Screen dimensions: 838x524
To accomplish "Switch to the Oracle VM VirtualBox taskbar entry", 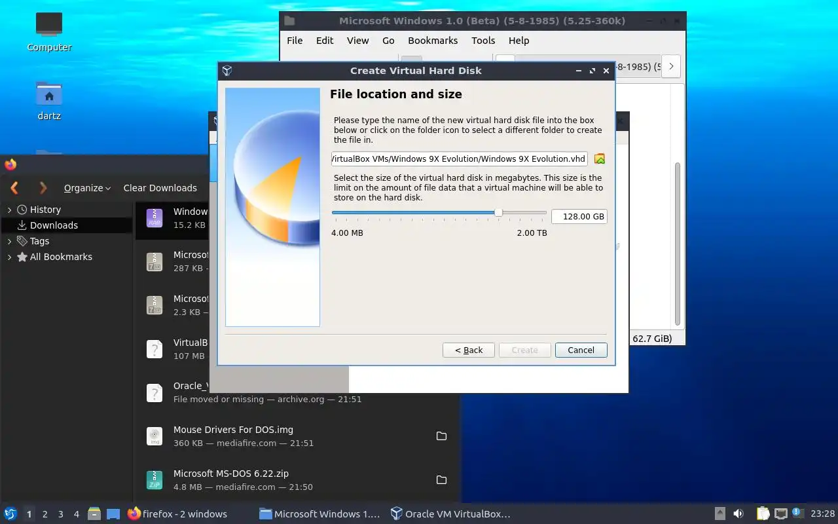I will 450,514.
